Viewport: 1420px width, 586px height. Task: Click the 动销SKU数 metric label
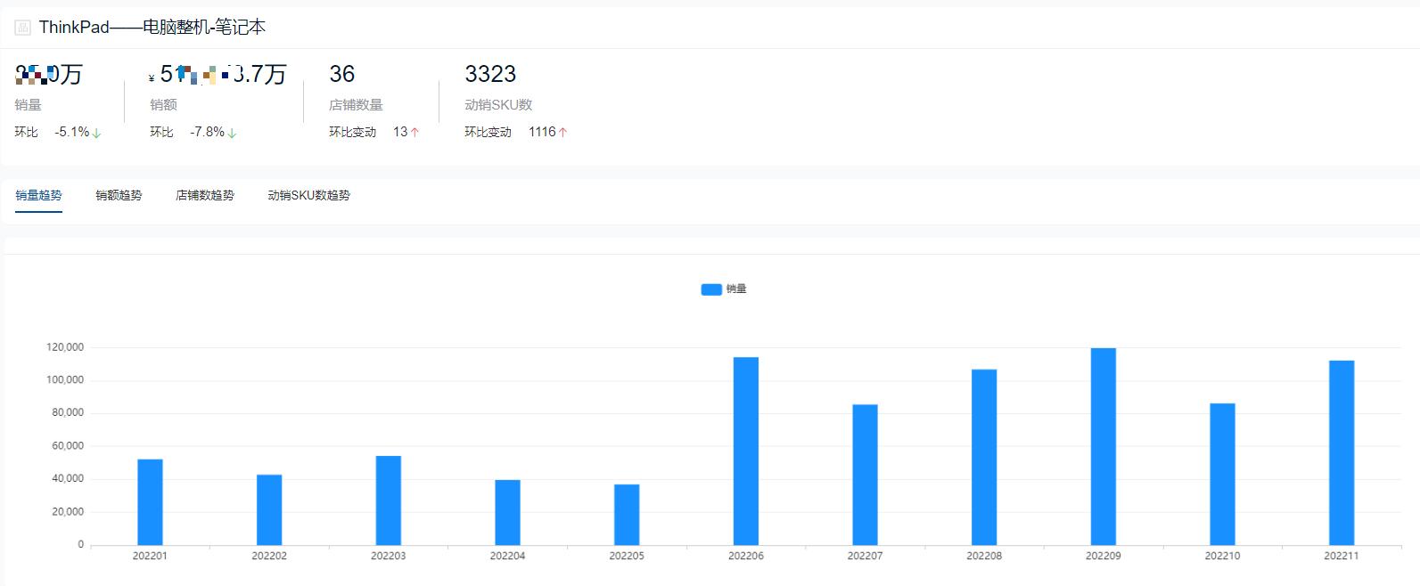click(498, 105)
